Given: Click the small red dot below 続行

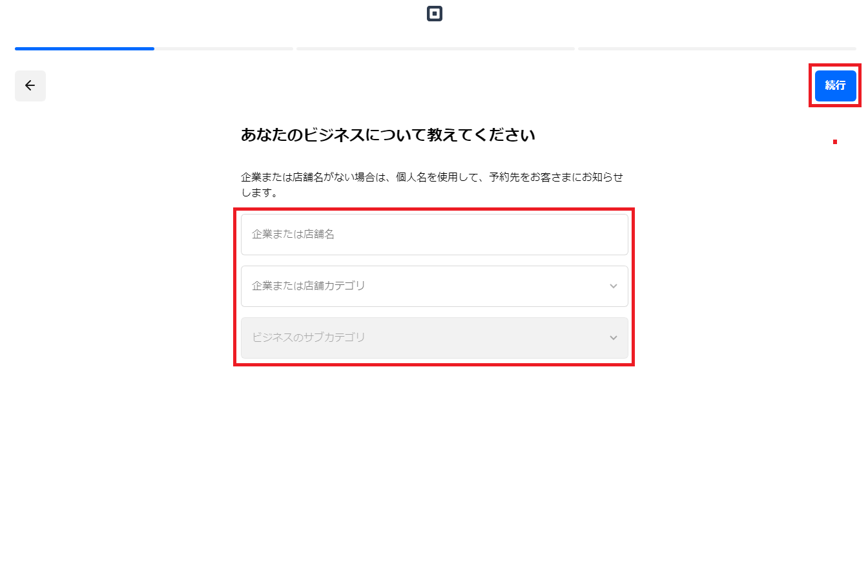Looking at the screenshot, I should pyautogui.click(x=834, y=142).
